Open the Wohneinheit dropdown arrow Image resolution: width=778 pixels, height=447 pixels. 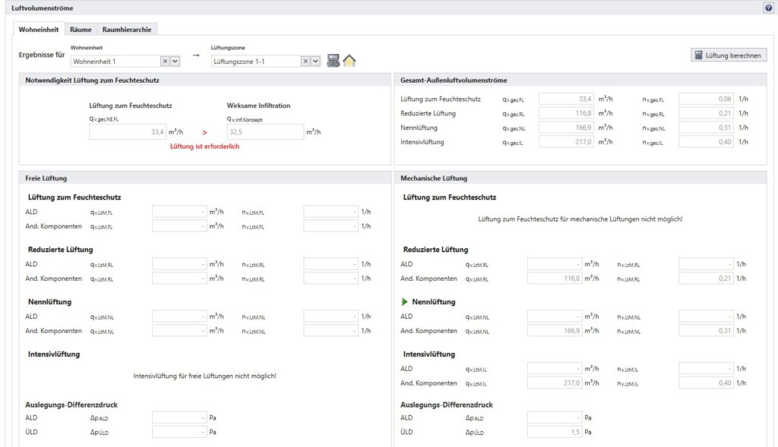(x=176, y=61)
